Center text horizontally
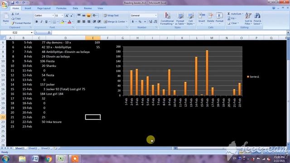This screenshot has width=290, height=163. pyautogui.click(x=84, y=22)
